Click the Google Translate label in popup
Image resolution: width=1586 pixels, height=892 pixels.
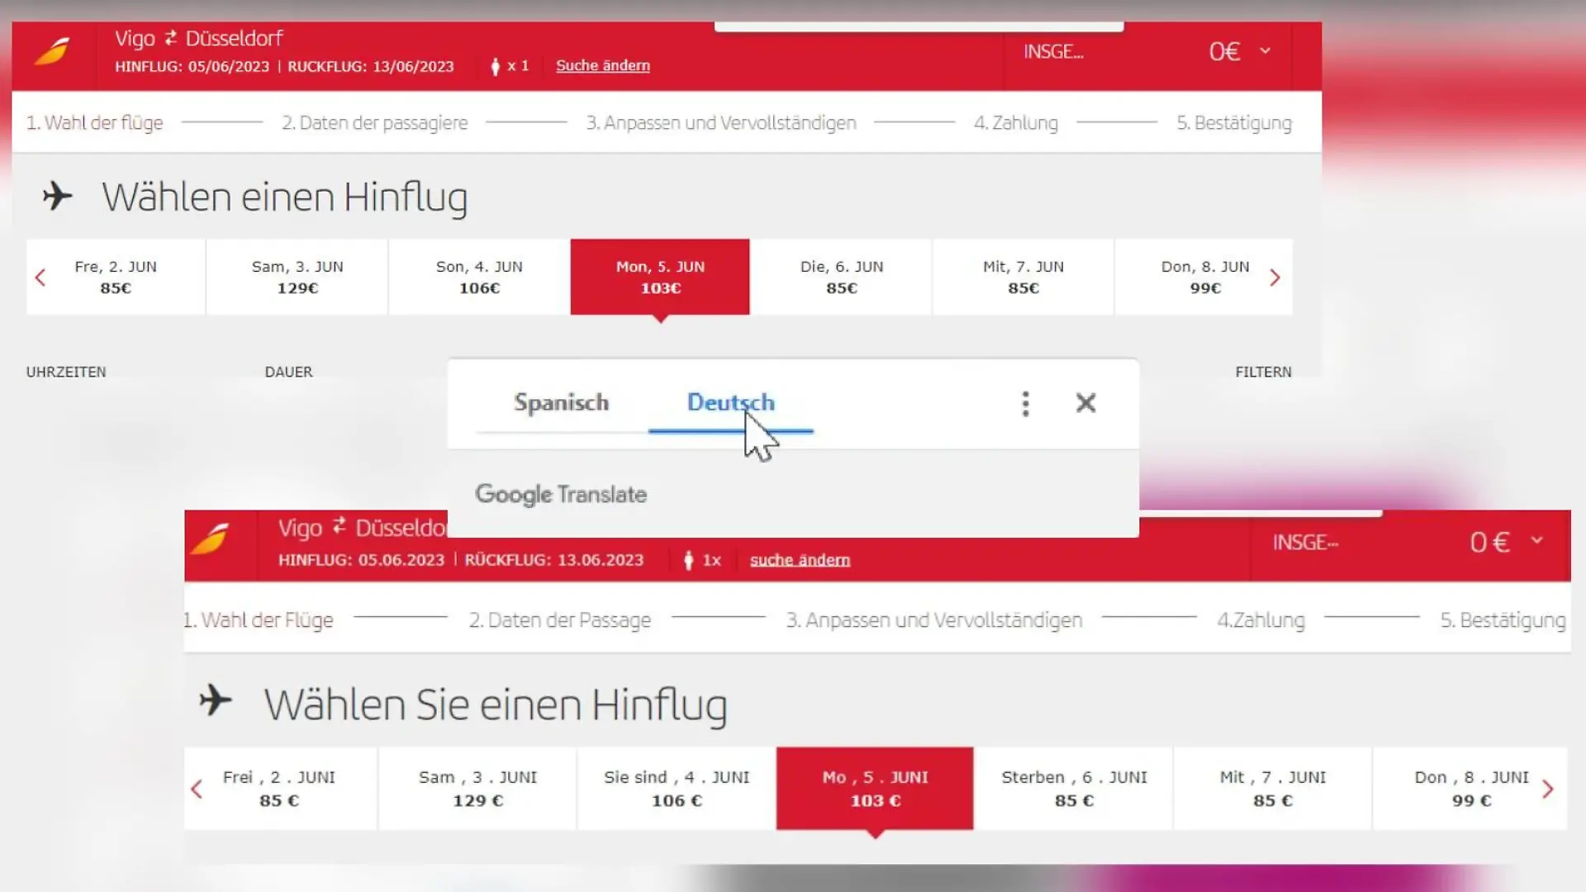(561, 494)
